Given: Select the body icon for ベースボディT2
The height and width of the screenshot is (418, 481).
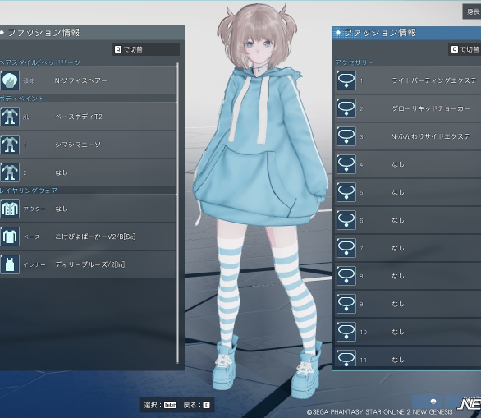Looking at the screenshot, I should click(x=10, y=117).
